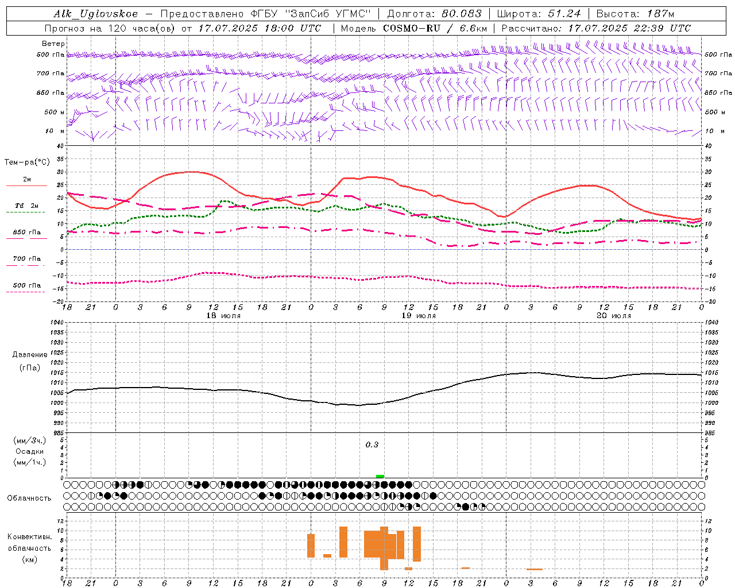735x588 pixels.
Task: Click the 19 июля date label
Action: tap(418, 316)
